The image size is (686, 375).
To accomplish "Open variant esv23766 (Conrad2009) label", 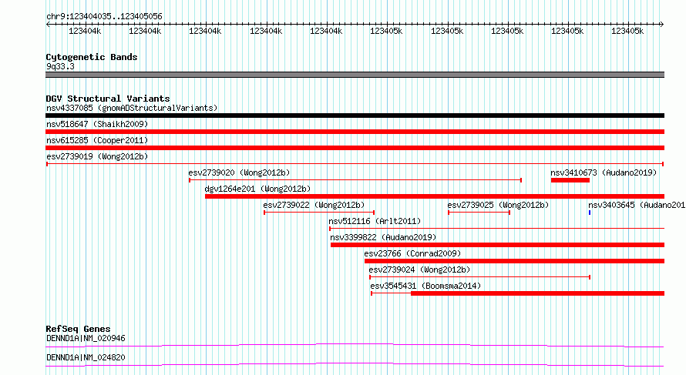I will 412,253.
